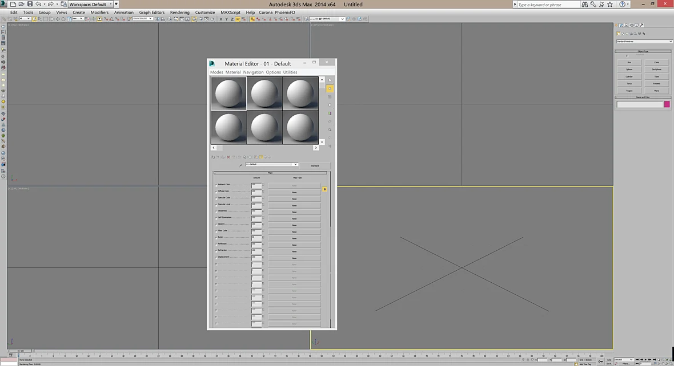Select the Helpers category icon
The height and width of the screenshot is (366, 674).
pos(635,34)
